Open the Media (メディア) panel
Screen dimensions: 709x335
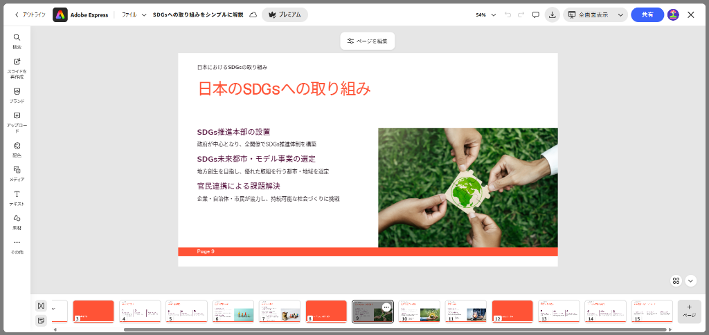click(x=17, y=173)
